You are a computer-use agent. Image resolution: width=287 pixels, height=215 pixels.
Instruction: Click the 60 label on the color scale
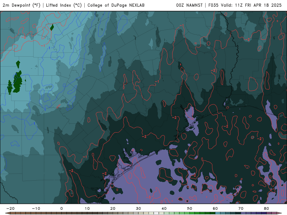[215, 209]
